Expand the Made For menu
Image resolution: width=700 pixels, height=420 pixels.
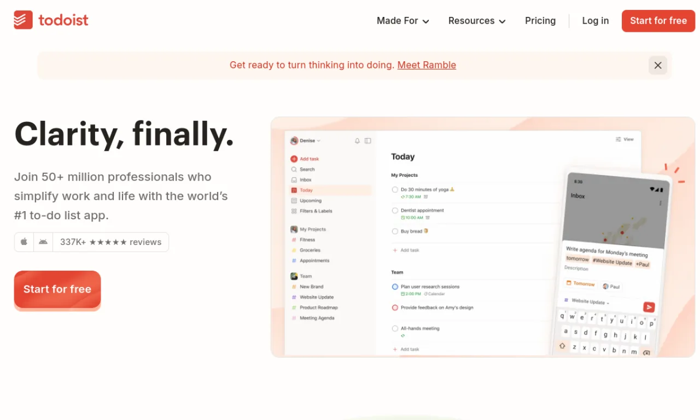(x=403, y=21)
